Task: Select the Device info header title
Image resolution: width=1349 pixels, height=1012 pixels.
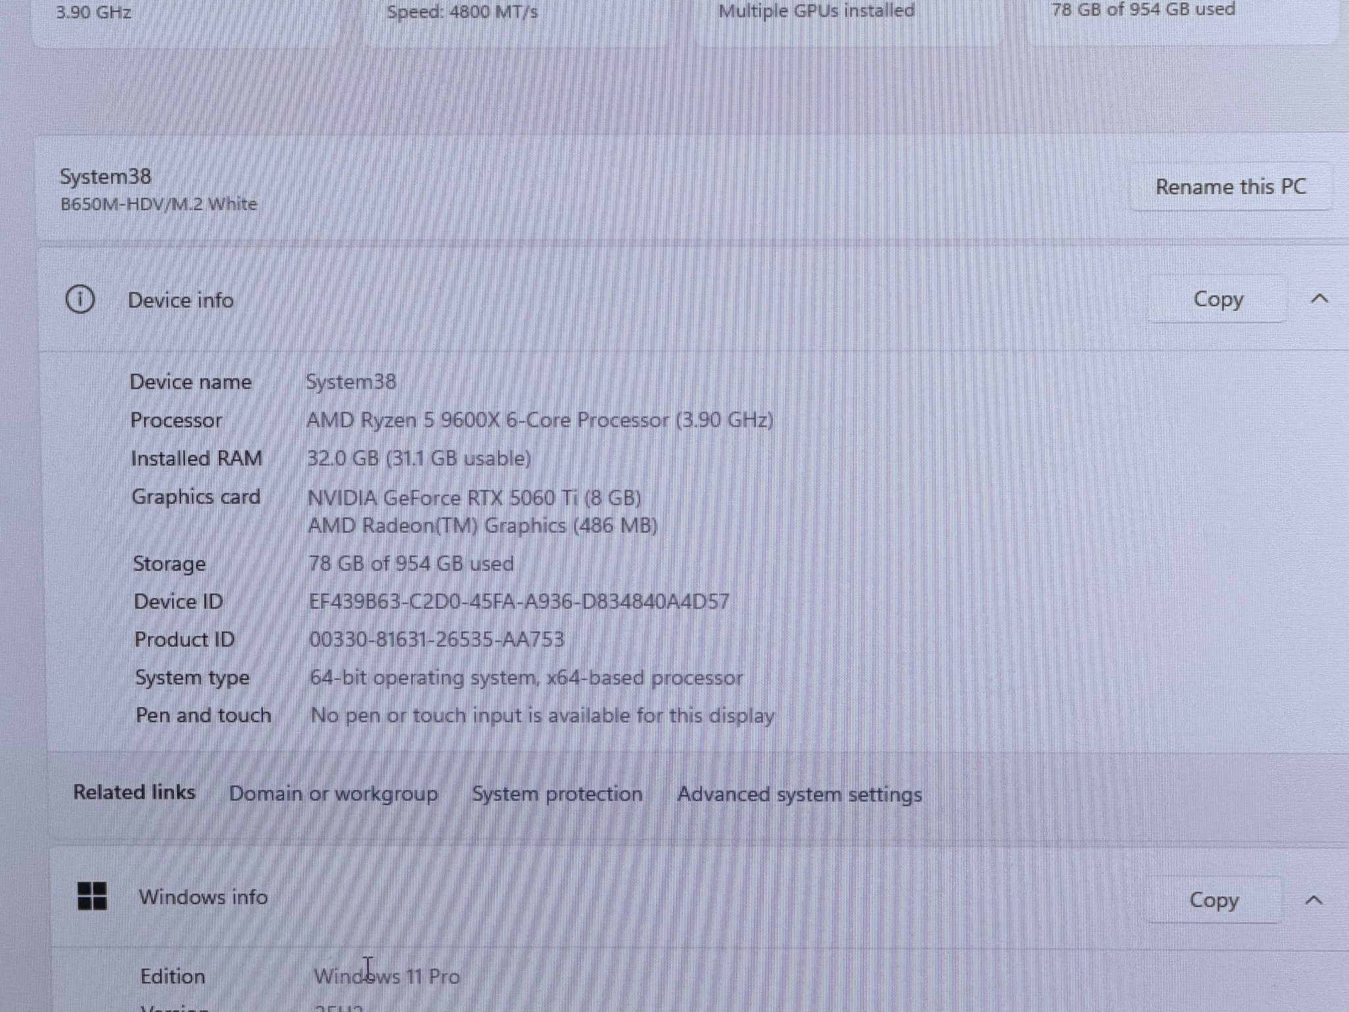Action: click(x=180, y=300)
